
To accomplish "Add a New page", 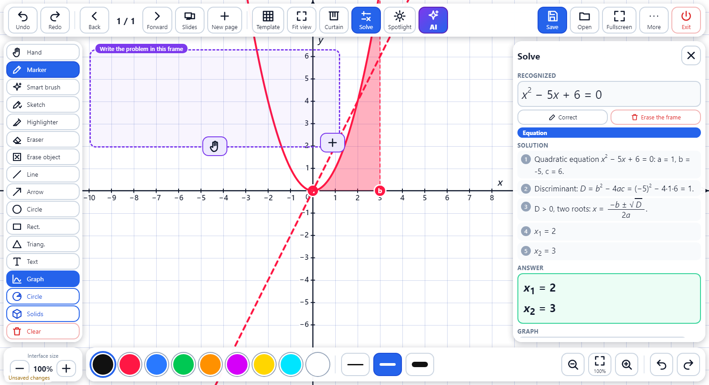I will 225,20.
